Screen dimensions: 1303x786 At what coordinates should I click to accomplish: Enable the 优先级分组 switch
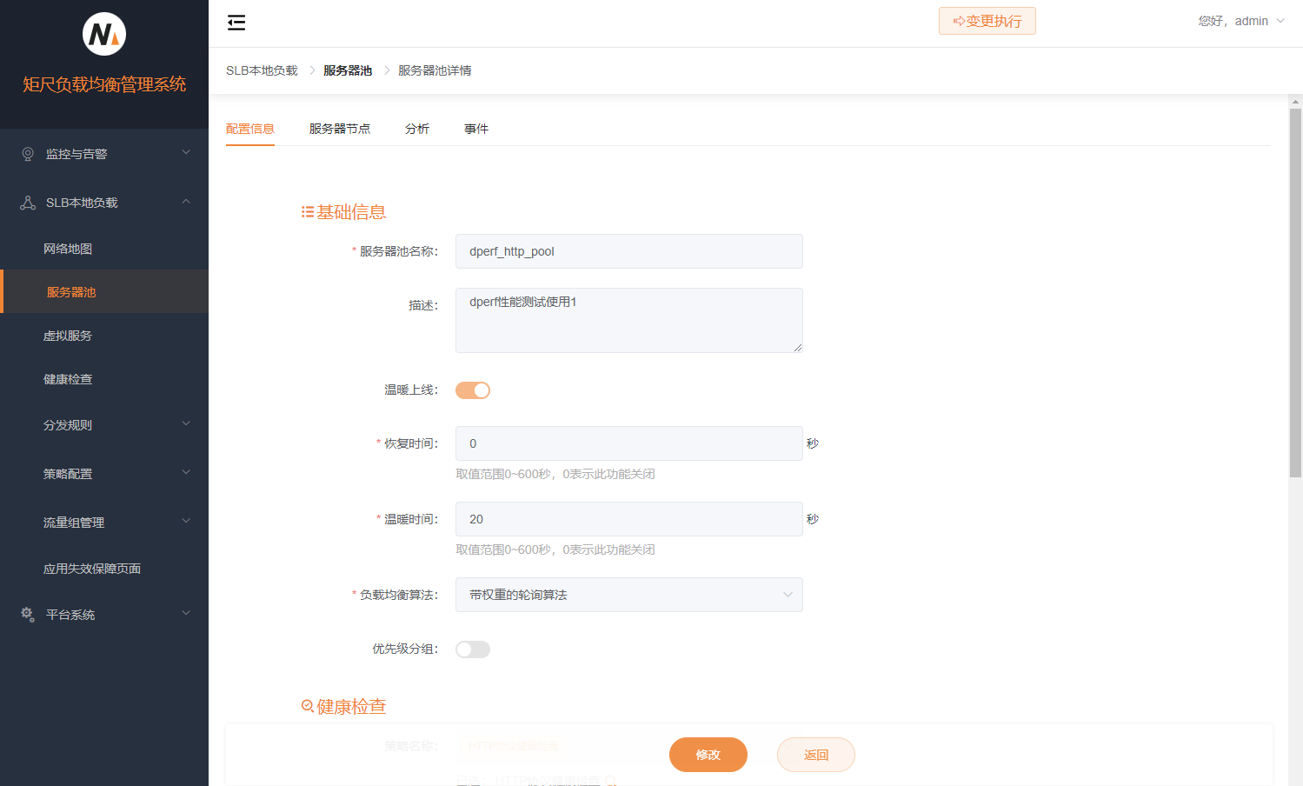tap(473, 649)
